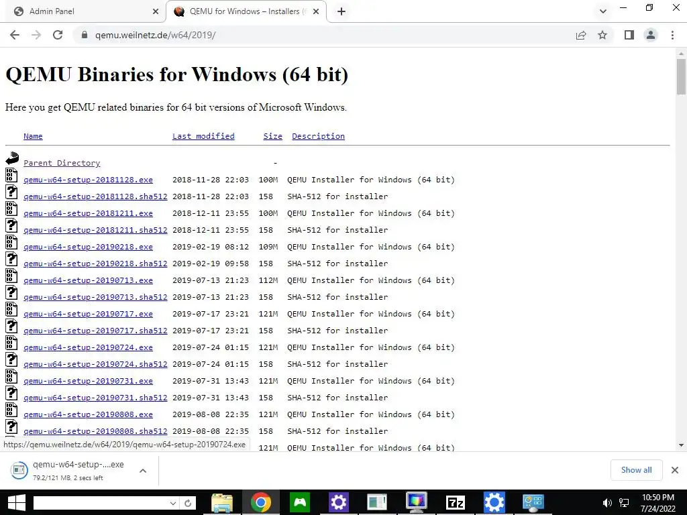View site information via the lock icon
The image size is (687, 515).
pos(85,35)
